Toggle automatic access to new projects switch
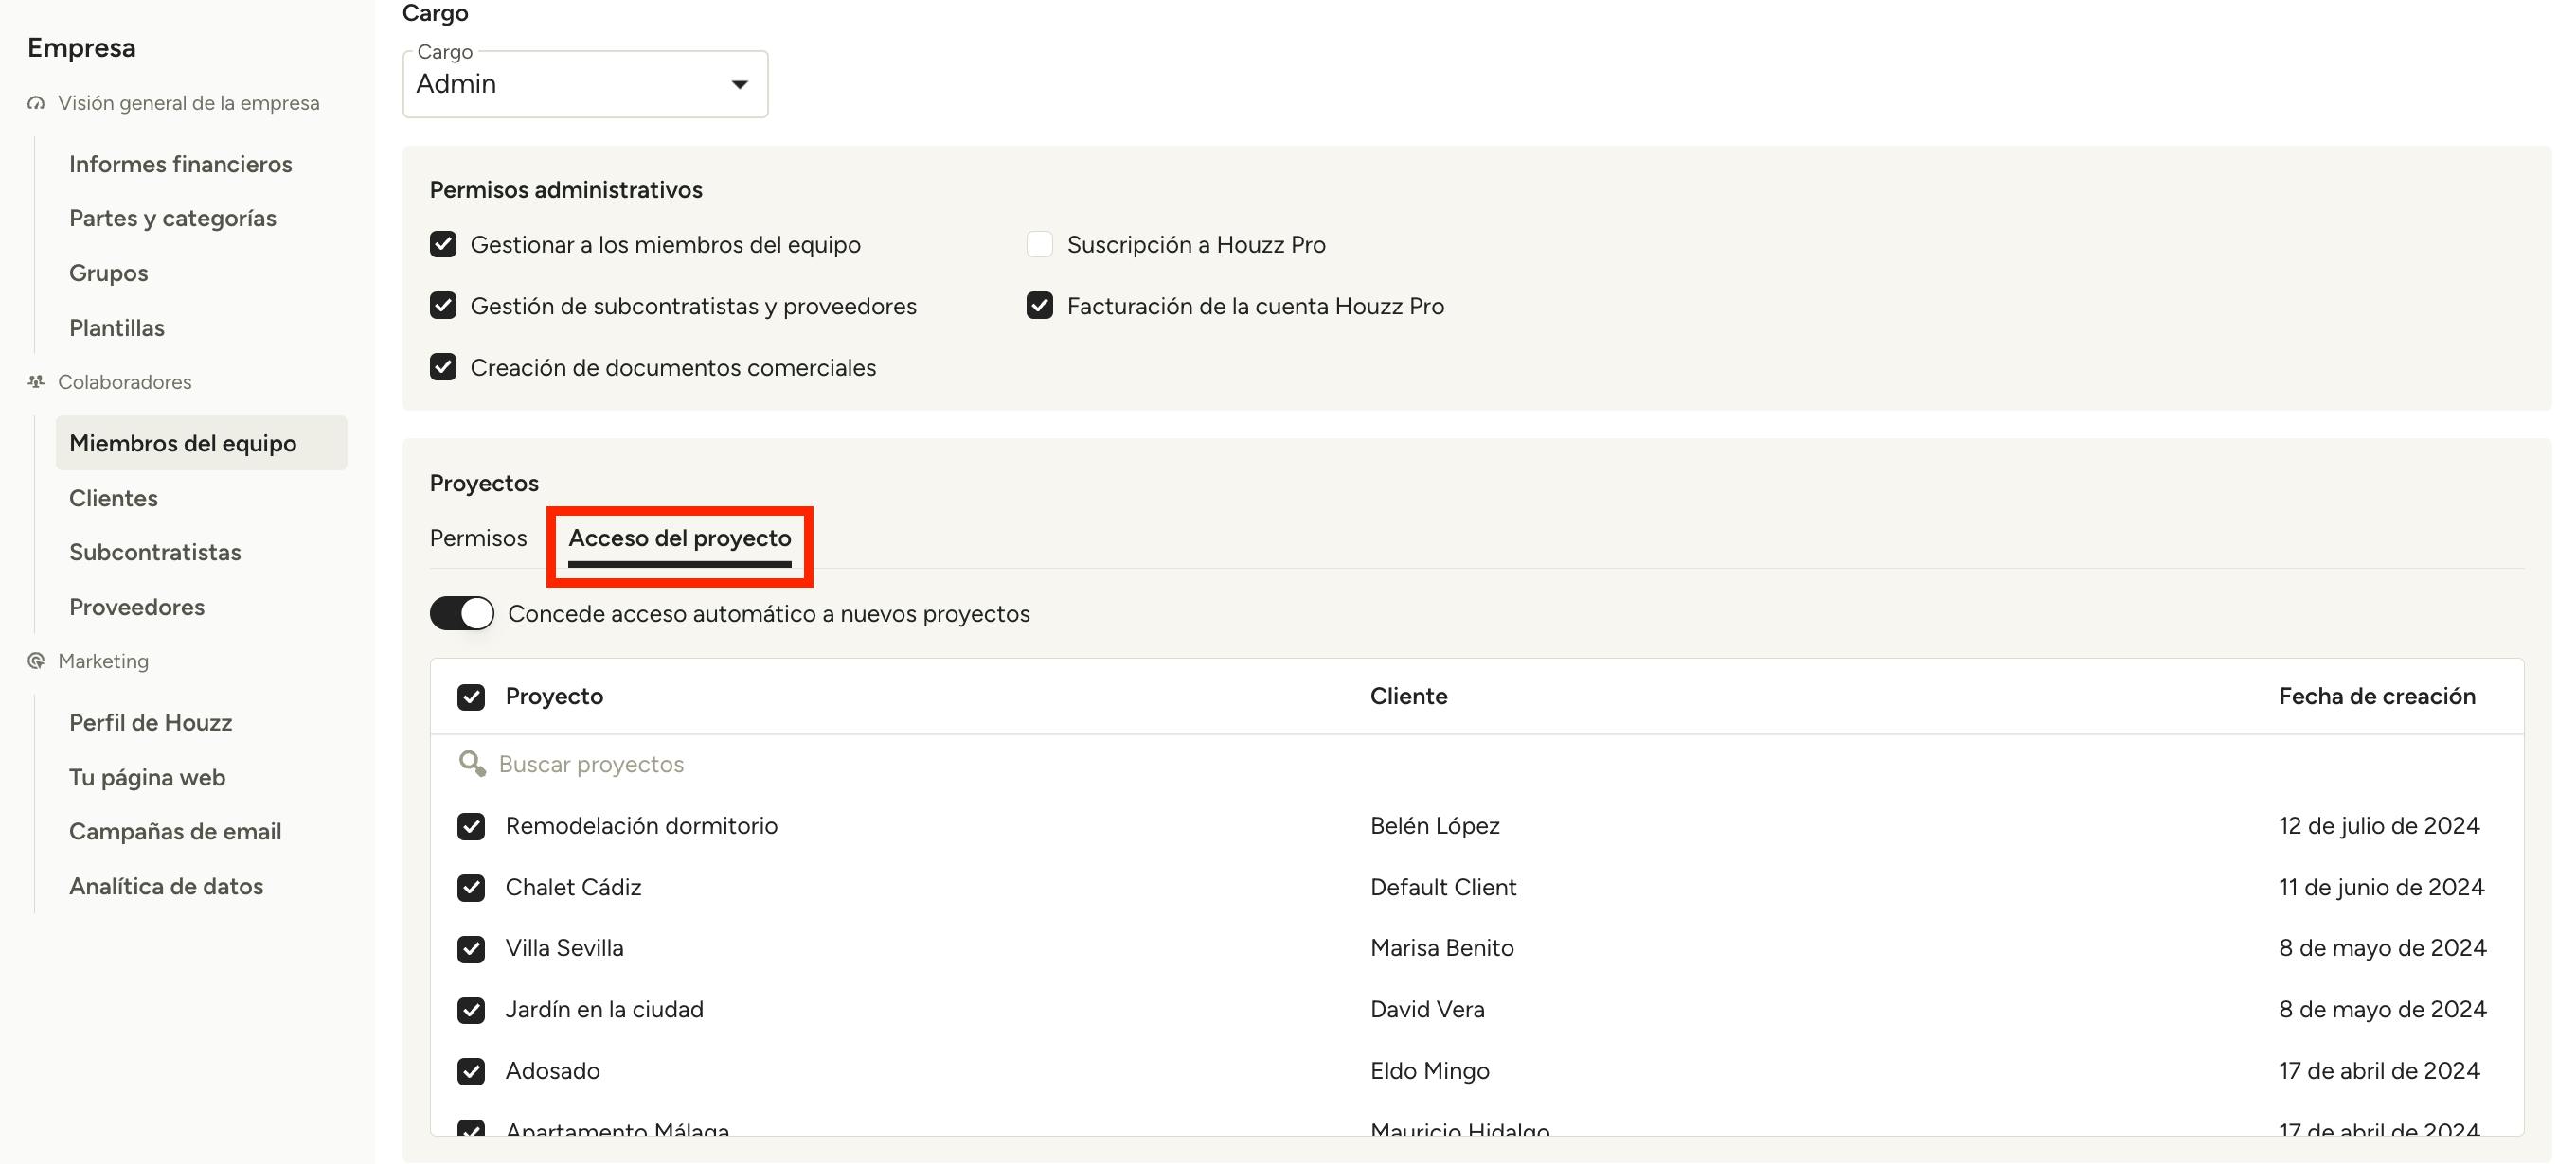2576x1164 pixels. [x=462, y=613]
